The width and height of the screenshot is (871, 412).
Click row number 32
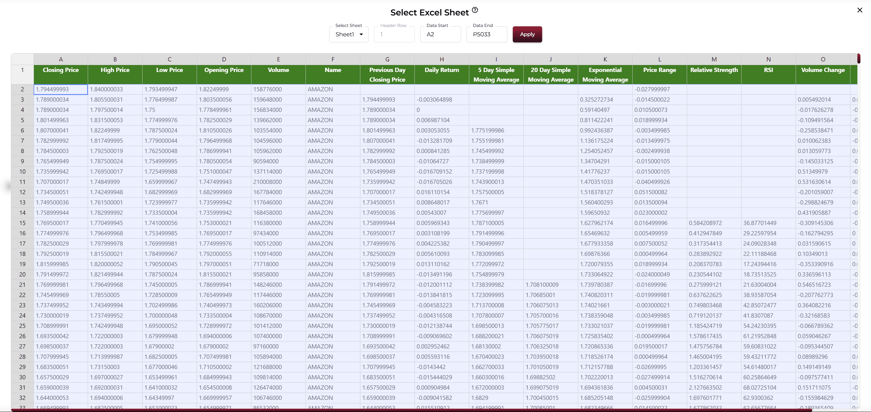22,398
